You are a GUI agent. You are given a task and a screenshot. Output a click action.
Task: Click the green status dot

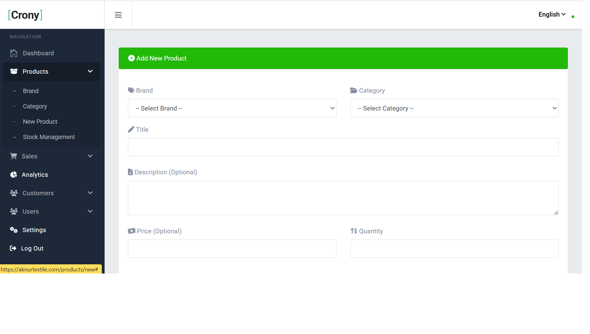(x=573, y=17)
